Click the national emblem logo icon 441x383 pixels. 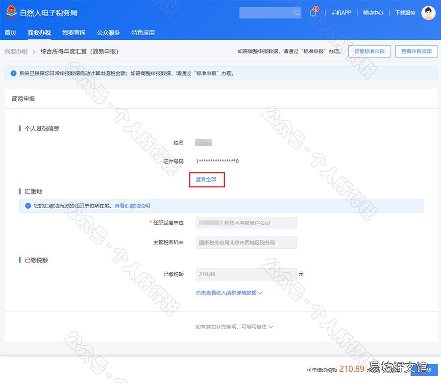tap(12, 12)
